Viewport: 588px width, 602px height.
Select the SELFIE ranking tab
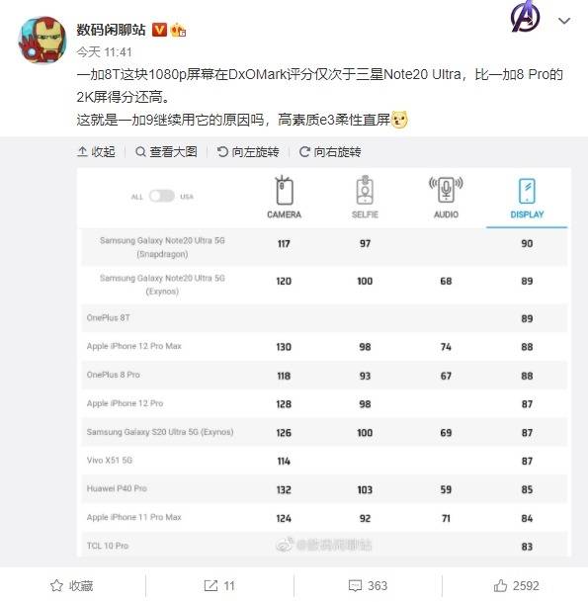click(365, 198)
